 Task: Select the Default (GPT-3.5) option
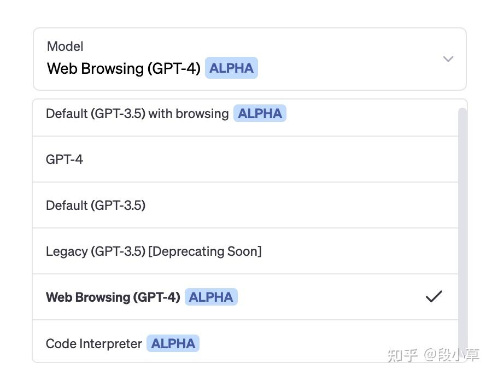(245, 205)
